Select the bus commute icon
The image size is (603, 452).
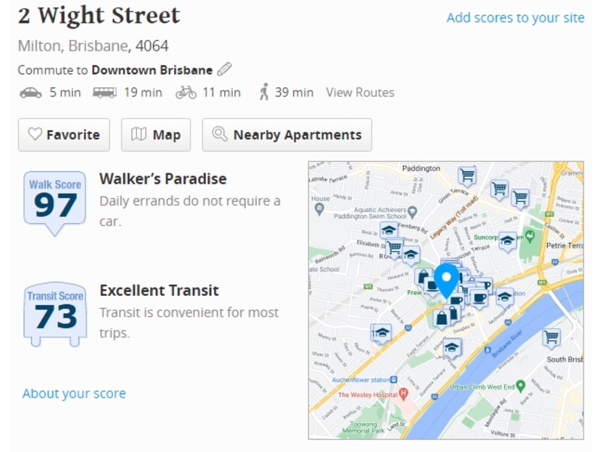click(x=105, y=93)
